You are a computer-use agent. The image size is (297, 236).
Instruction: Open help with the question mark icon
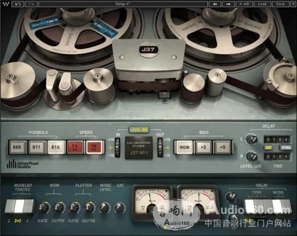pos(293,4)
